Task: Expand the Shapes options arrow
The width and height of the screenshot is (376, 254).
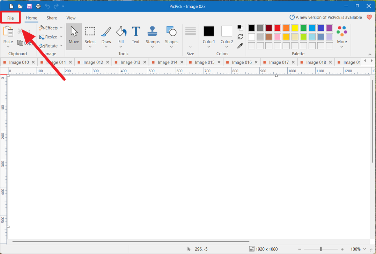Action: coord(171,47)
